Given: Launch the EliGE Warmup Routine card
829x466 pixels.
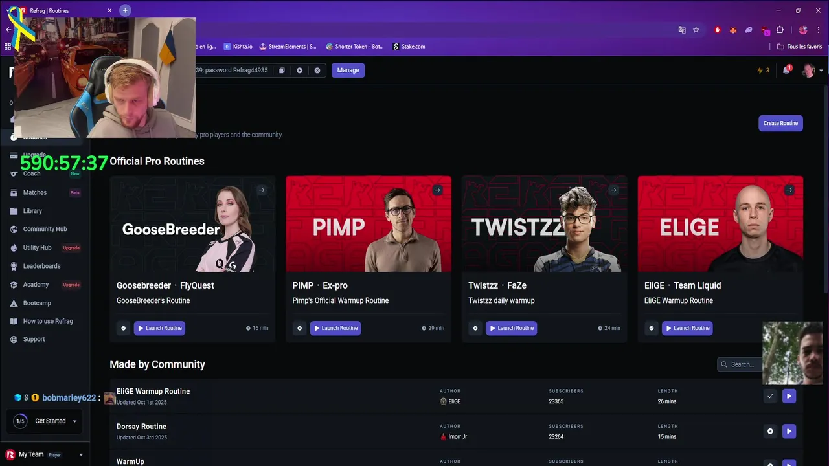Looking at the screenshot, I should pyautogui.click(x=687, y=328).
